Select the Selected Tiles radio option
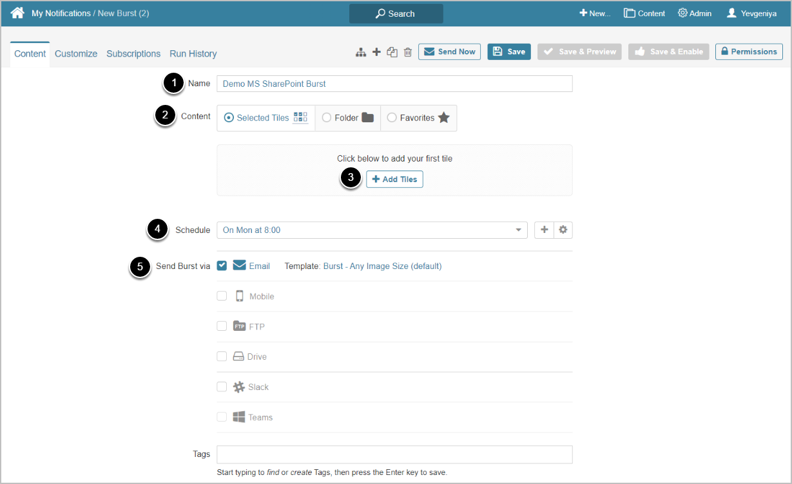This screenshot has width=792, height=484. (229, 118)
